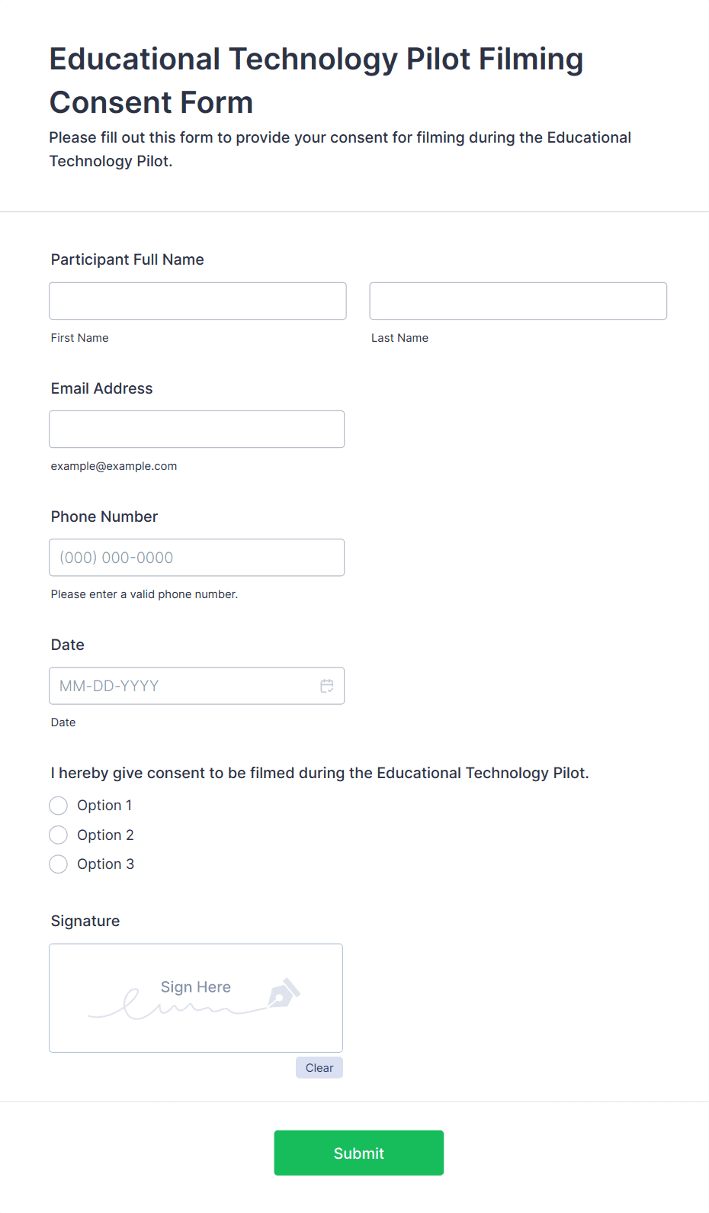Viewport: 709px width, 1213px height.
Task: Click the 'example@example.com' hint text
Action: pyautogui.click(x=114, y=466)
